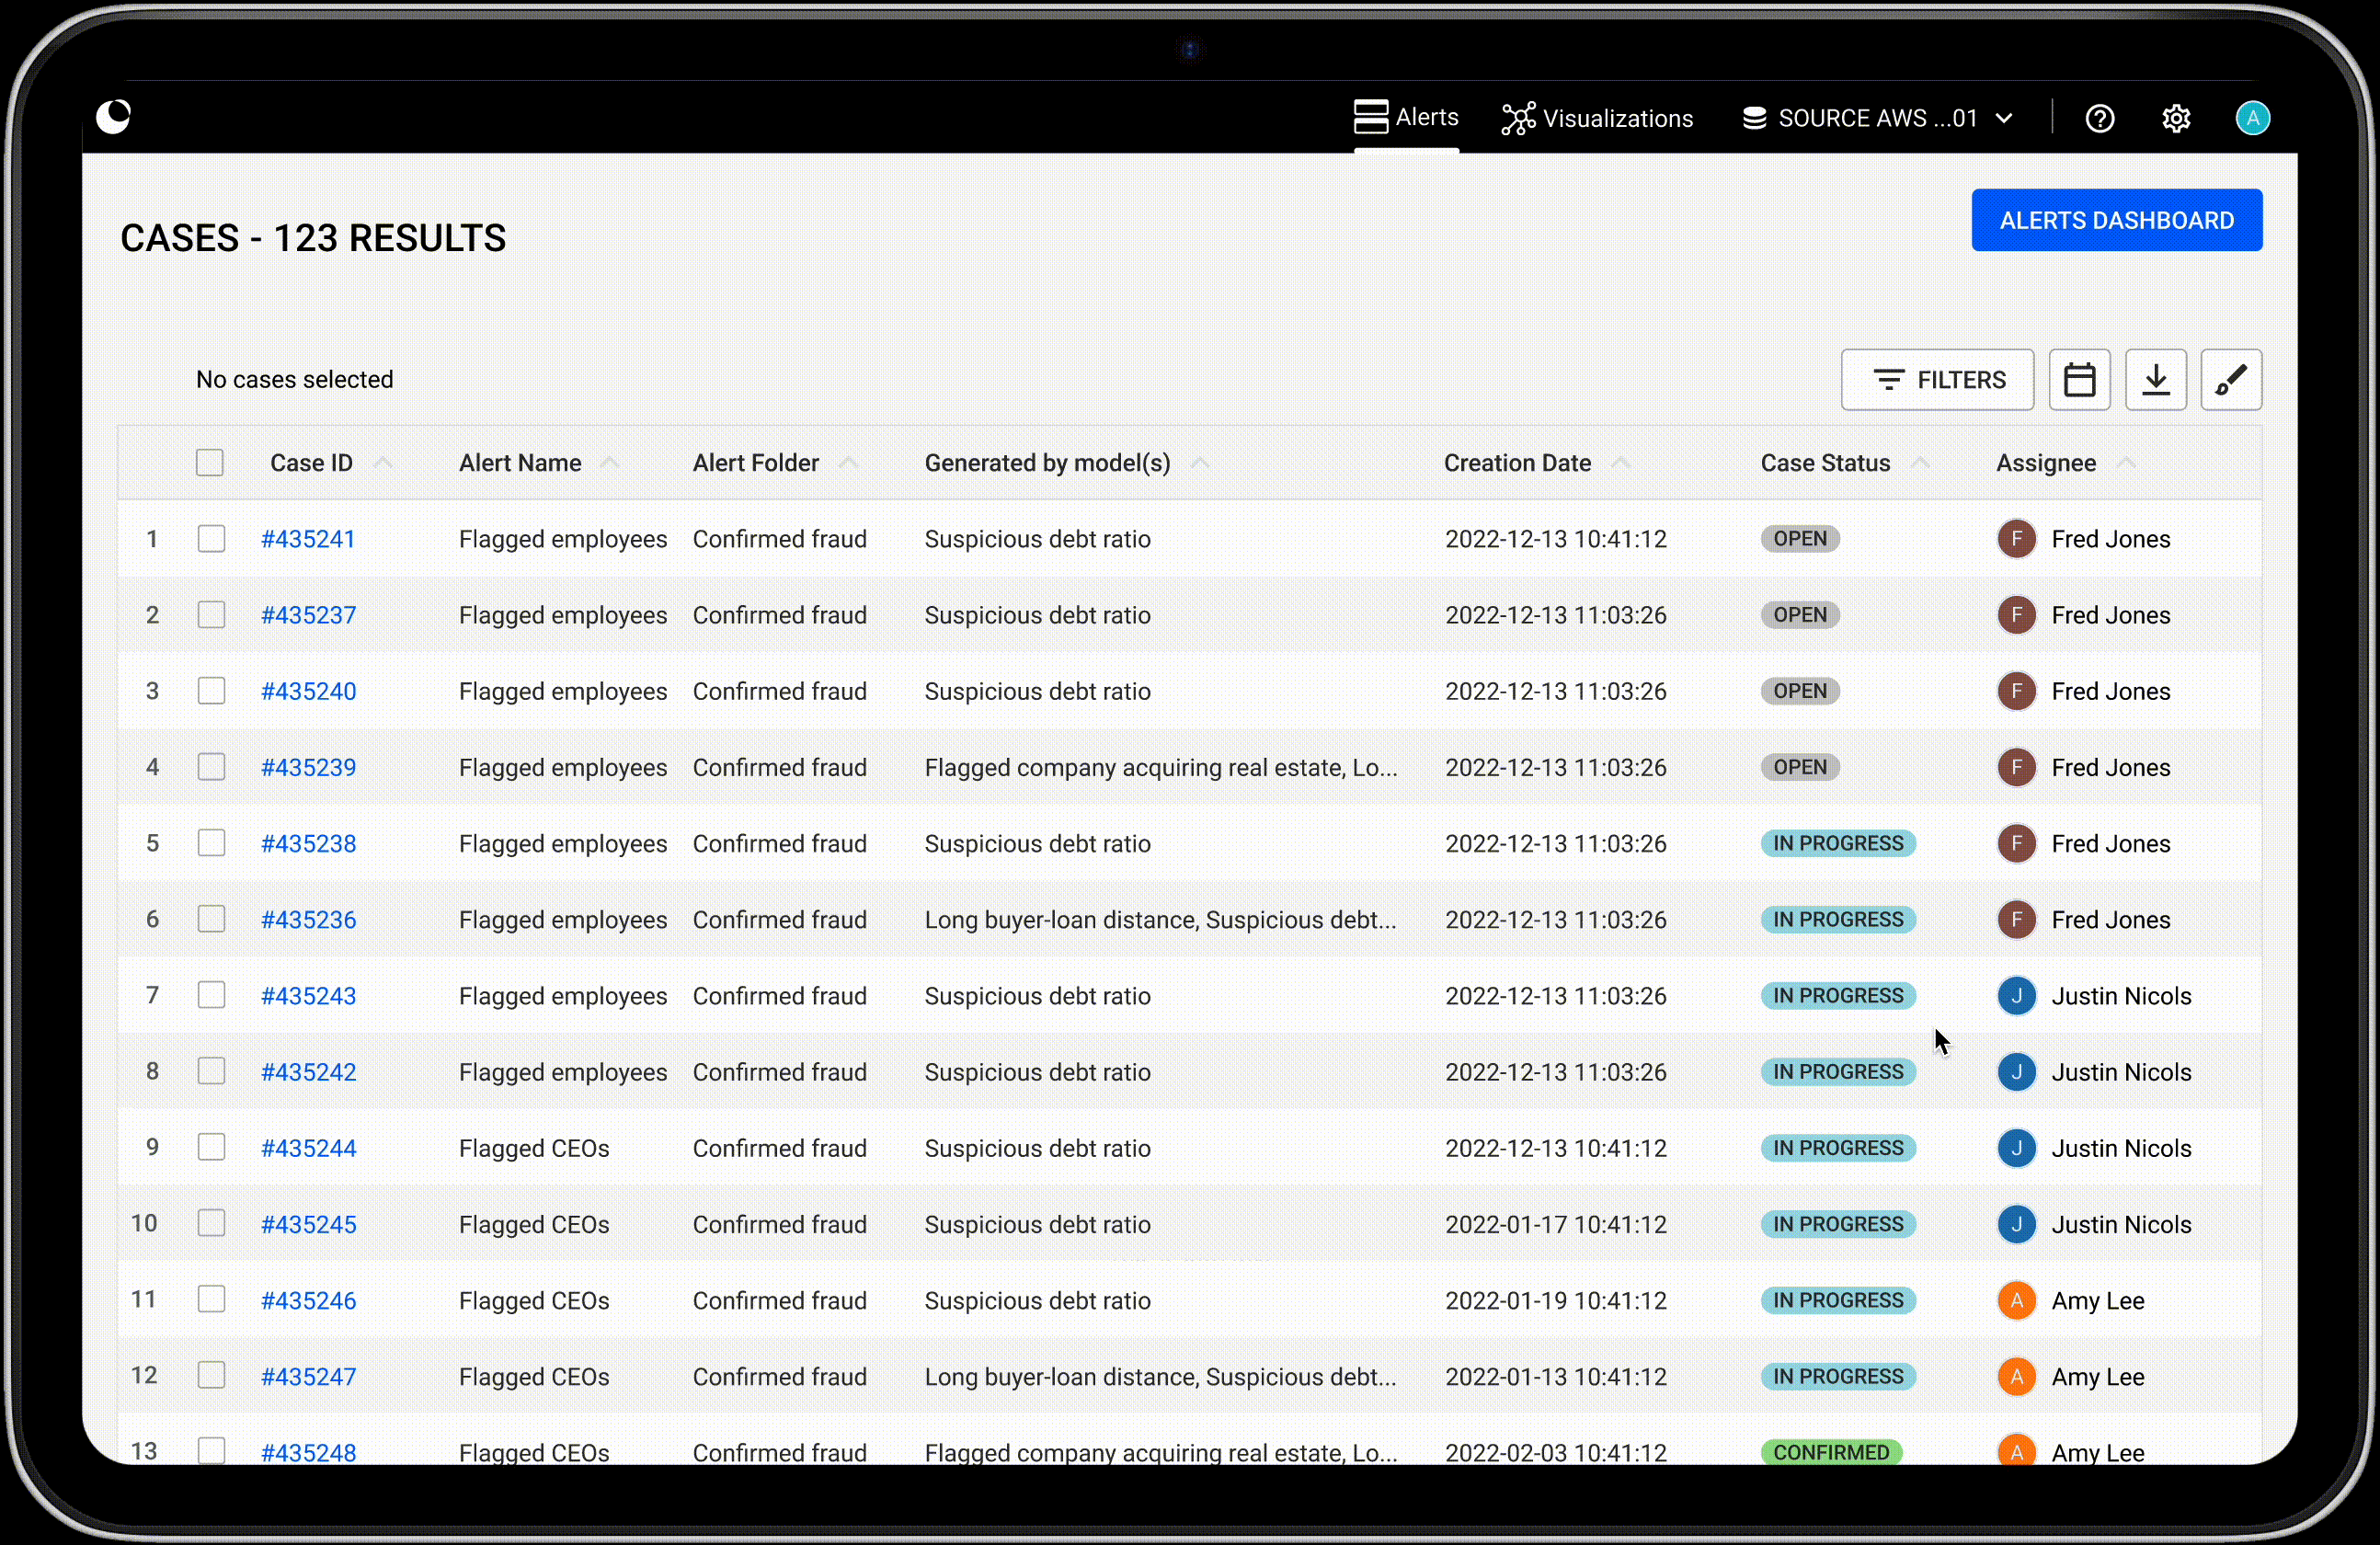Screen dimensions: 2380x1545
Task: Select checkbox for case #435243
Action: pos(211,995)
